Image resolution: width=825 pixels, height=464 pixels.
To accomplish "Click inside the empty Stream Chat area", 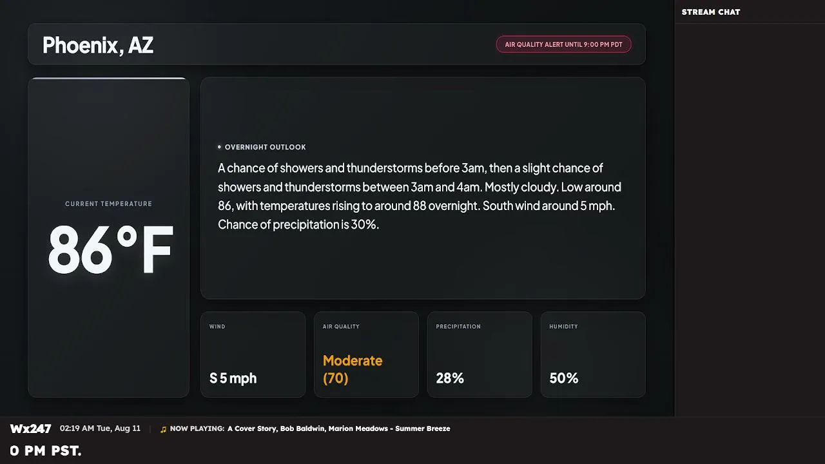I will 750,219.
